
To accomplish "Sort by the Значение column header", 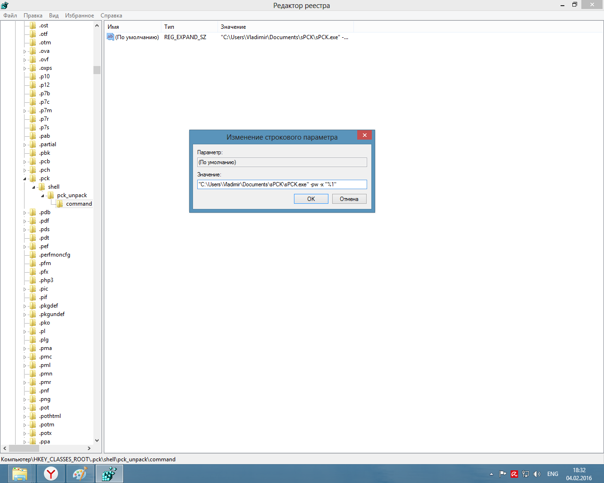I will point(285,27).
